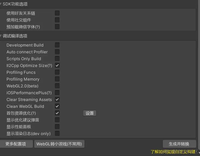The height and width of the screenshot is (156, 200).
Task: Tick the 预加载微信字体 checkbox
Action: (x=57, y=27)
